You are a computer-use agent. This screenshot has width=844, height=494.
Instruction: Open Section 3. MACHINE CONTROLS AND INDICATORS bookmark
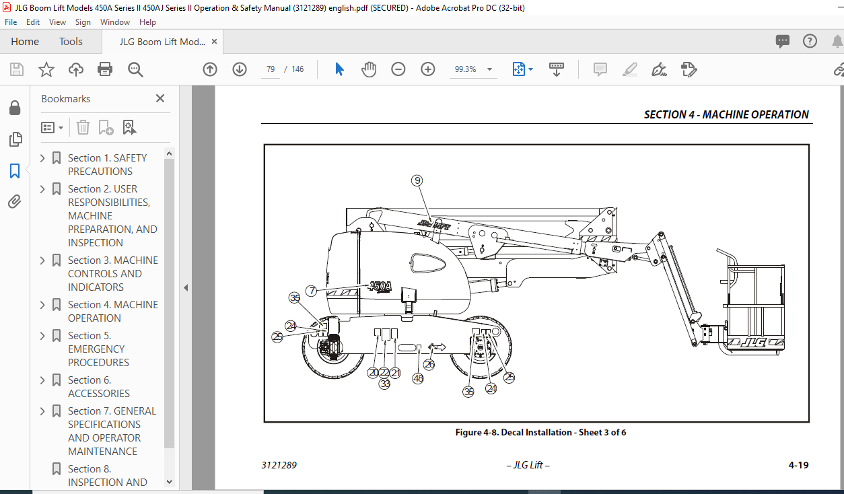(x=113, y=274)
